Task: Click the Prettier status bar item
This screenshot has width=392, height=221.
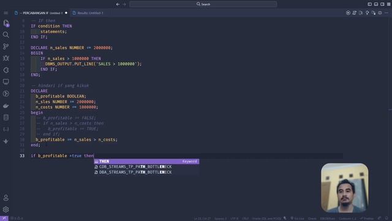Action: (367, 219)
